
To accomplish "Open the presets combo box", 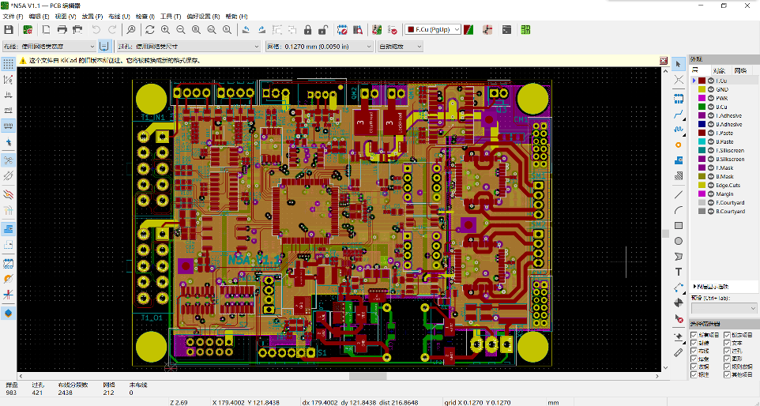I will click(724, 308).
